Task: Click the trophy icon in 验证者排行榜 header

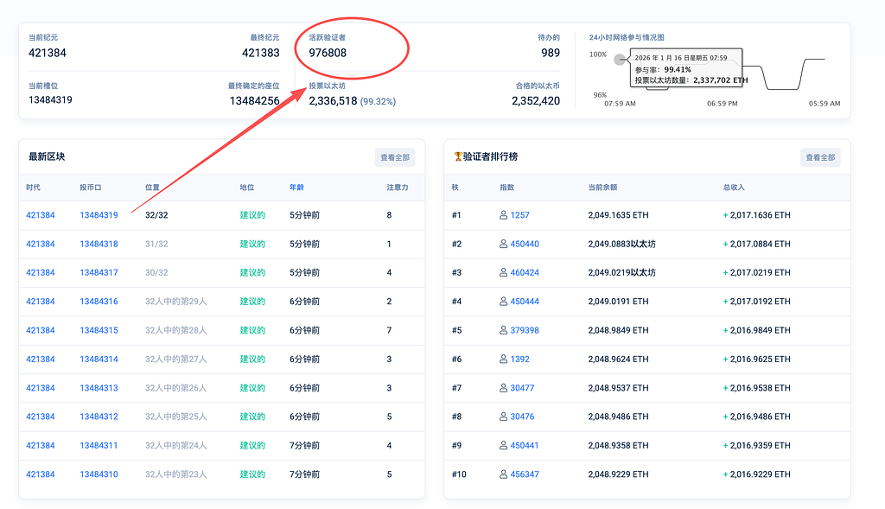Action: 458,156
